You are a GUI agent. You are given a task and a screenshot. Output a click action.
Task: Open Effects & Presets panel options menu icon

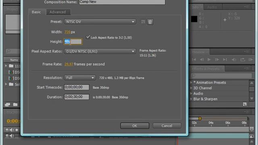(x=246, y=68)
